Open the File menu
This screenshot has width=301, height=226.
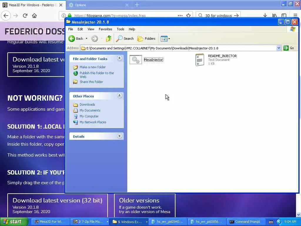[x=71, y=29]
